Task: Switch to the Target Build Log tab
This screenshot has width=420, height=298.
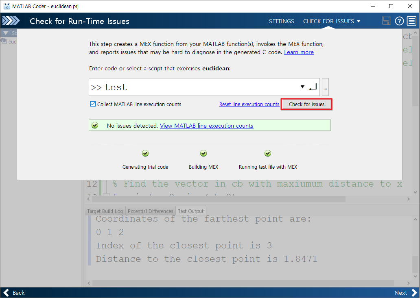Action: (105, 211)
